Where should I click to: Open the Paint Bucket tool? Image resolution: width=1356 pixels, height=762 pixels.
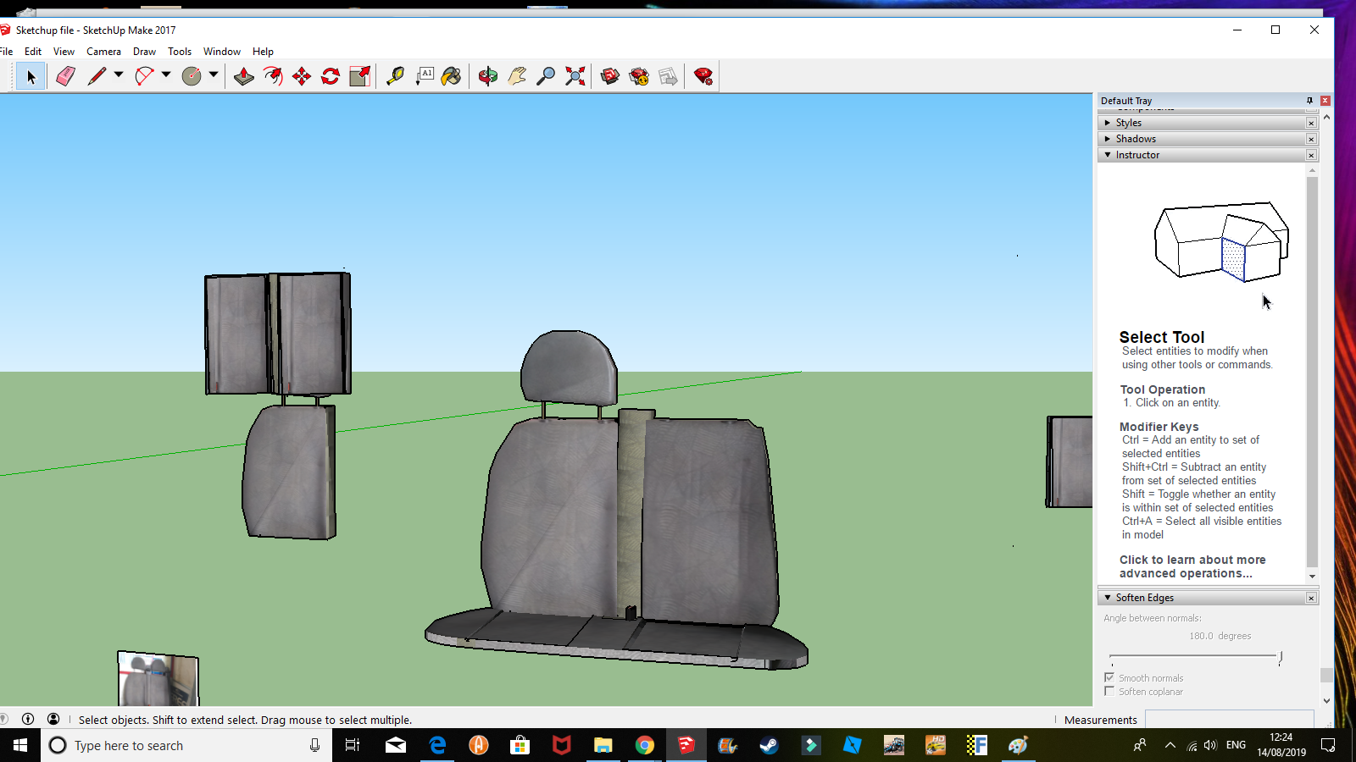point(452,76)
